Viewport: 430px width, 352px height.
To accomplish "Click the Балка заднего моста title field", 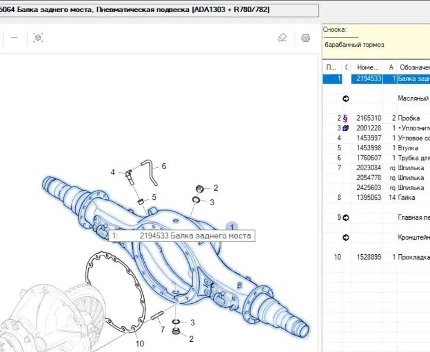I will point(159,10).
